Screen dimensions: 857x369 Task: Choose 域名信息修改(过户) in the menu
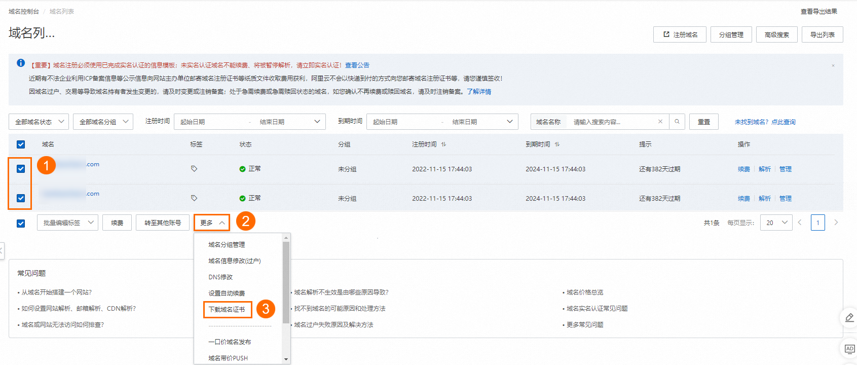point(235,261)
